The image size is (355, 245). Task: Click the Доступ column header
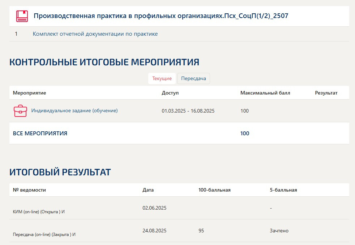170,93
